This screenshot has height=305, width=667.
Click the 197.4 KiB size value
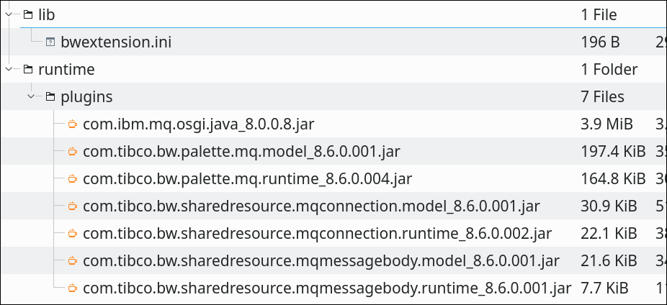(613, 151)
